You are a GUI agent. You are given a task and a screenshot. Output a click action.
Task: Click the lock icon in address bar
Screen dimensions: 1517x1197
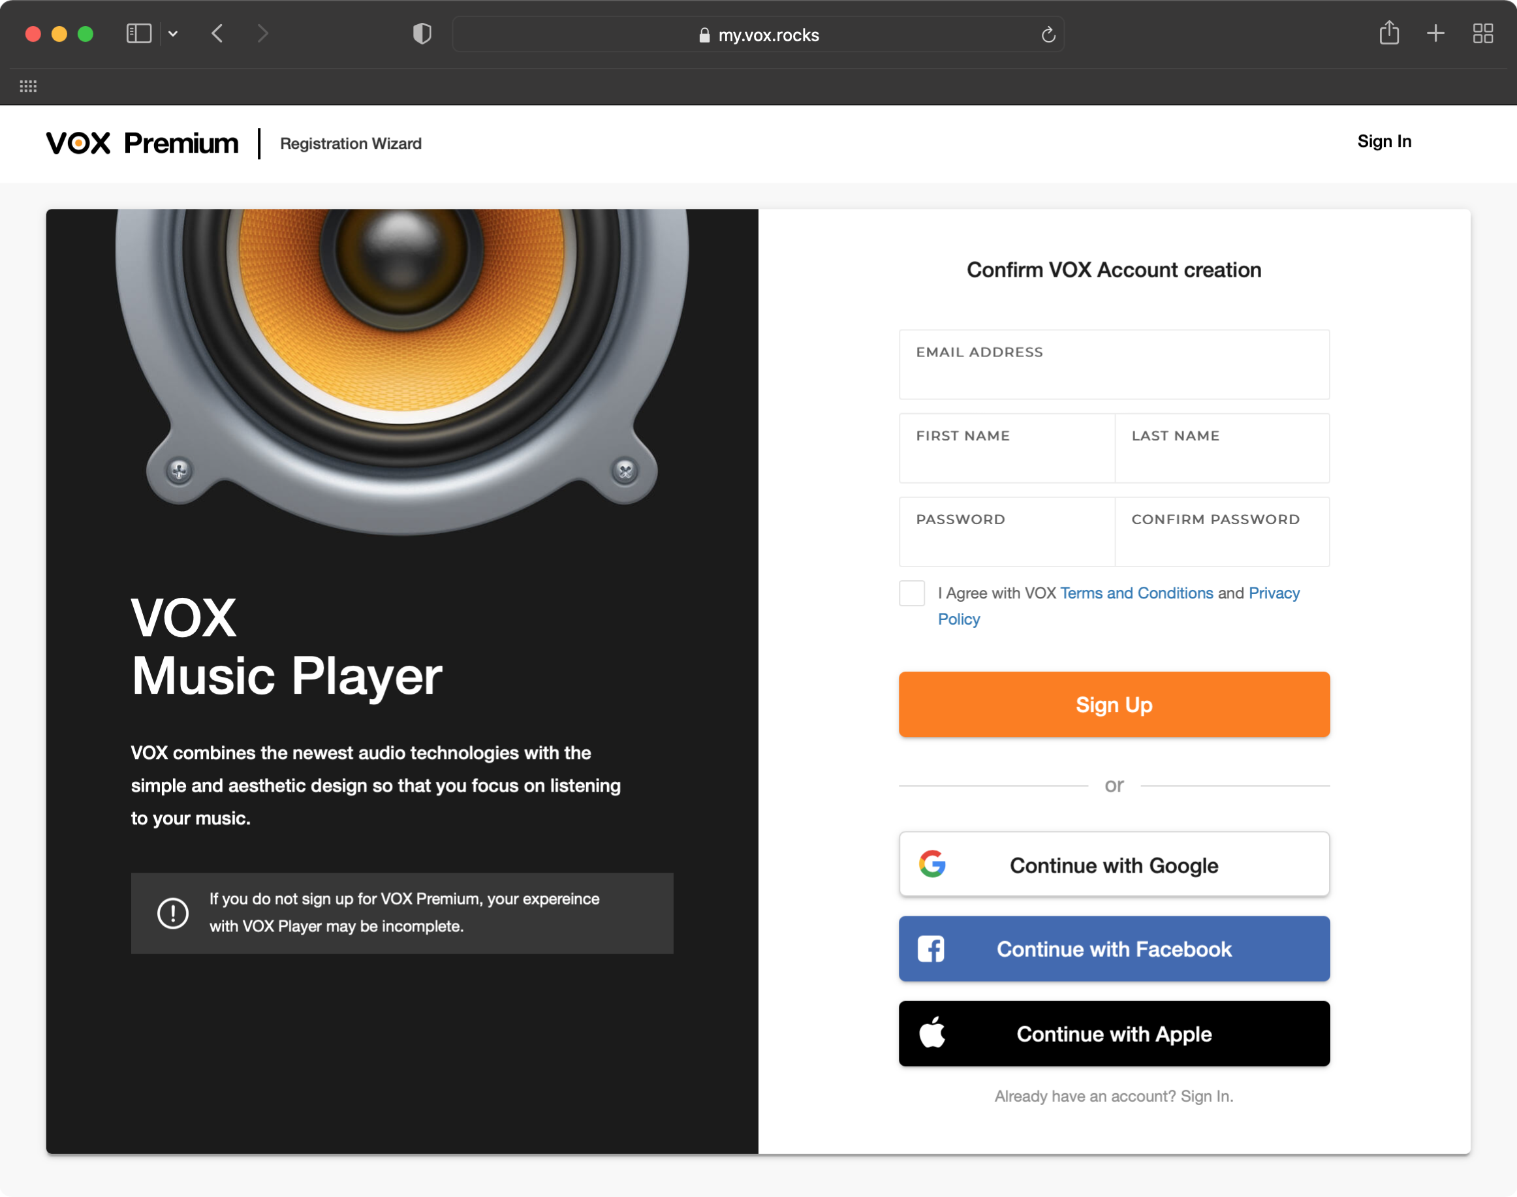pos(704,35)
